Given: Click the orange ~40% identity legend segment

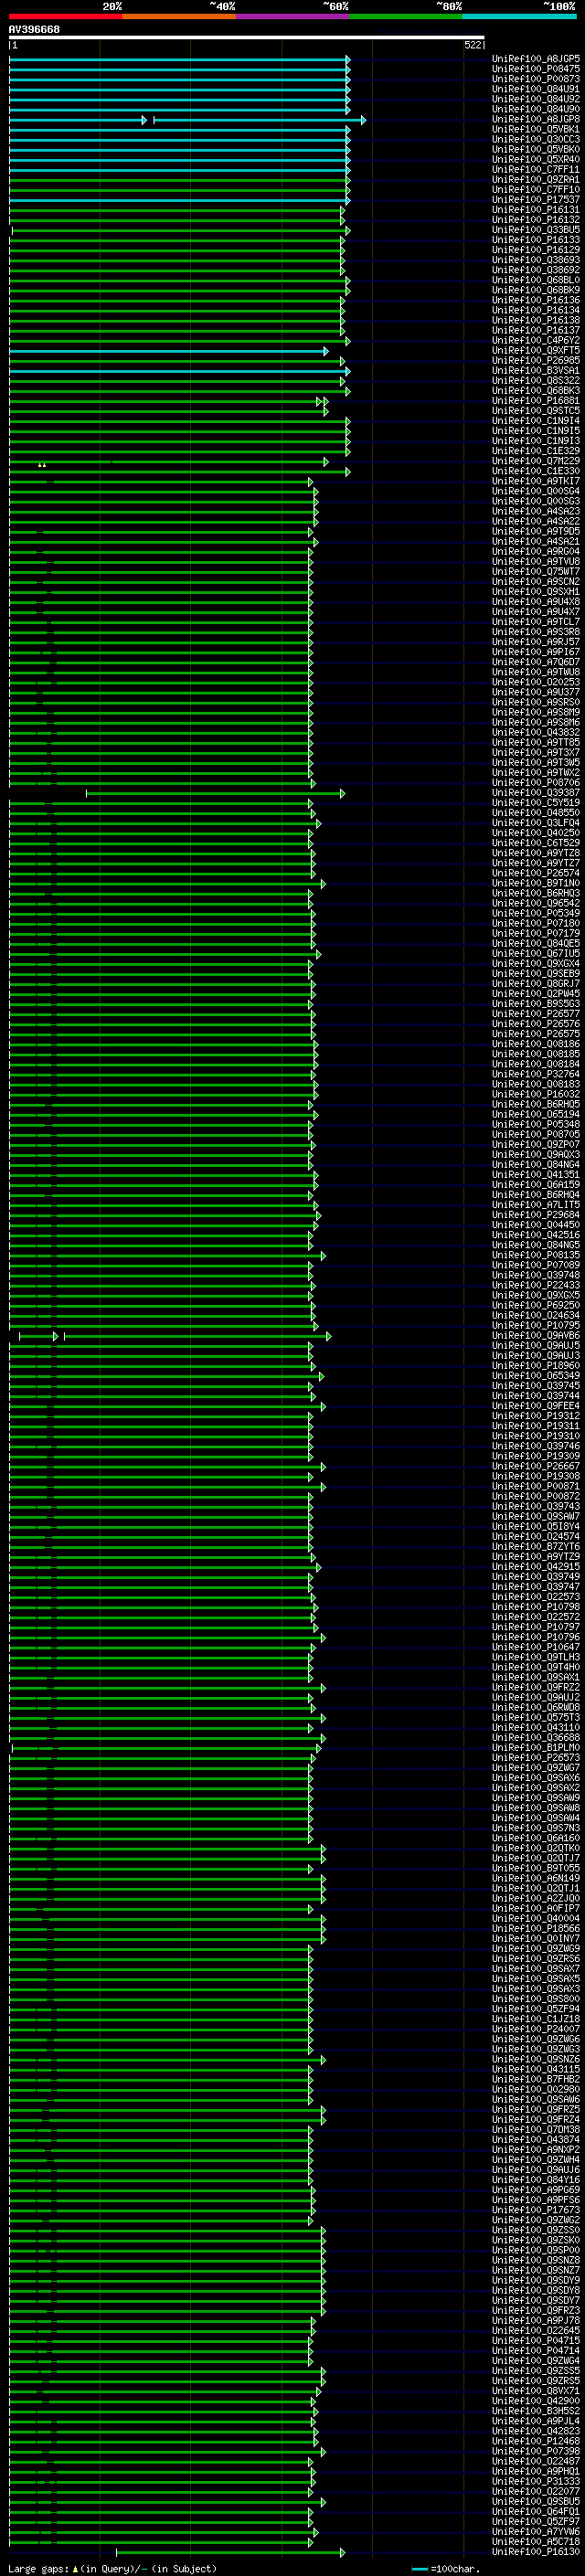Looking at the screenshot, I should 179,16.
